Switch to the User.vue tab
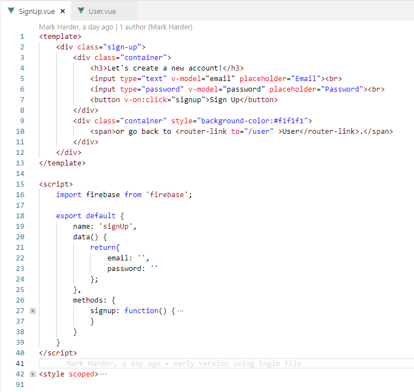The height and width of the screenshot is (392, 414). pos(102,11)
